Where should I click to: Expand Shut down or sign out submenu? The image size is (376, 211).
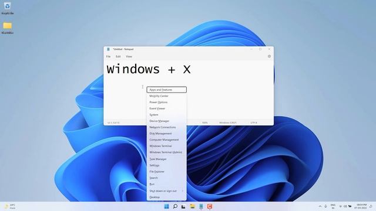(x=167, y=191)
